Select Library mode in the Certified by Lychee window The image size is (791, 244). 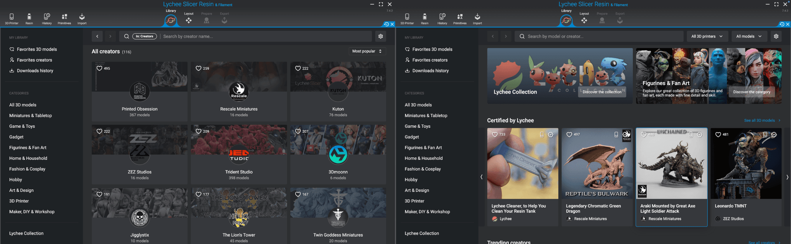566,18
